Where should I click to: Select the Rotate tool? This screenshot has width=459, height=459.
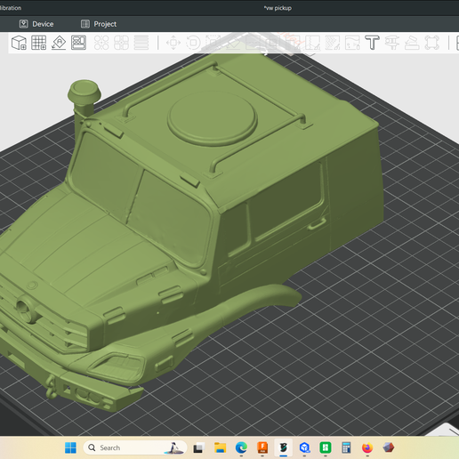[193, 43]
